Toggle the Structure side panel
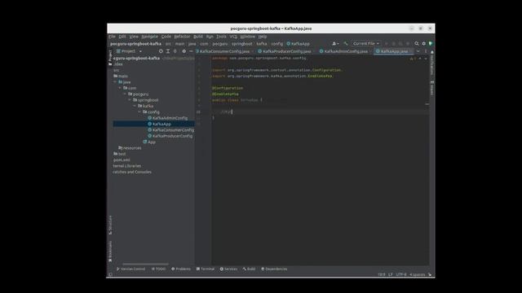 (x=110, y=225)
